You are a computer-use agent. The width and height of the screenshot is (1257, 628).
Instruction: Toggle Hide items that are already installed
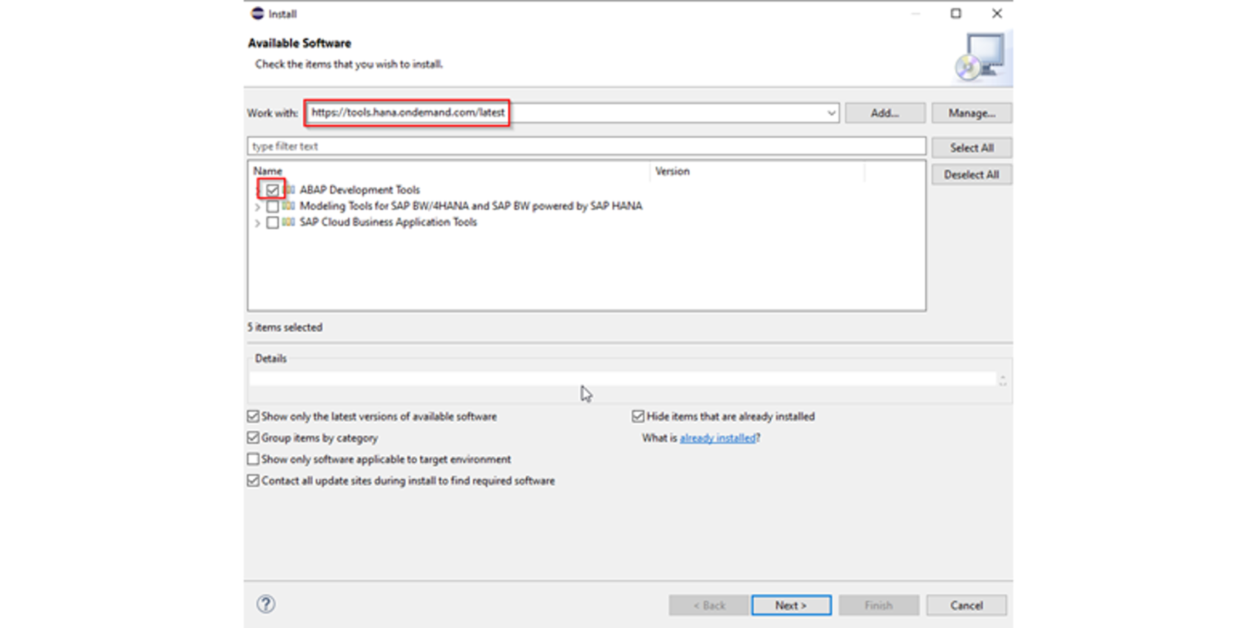638,417
